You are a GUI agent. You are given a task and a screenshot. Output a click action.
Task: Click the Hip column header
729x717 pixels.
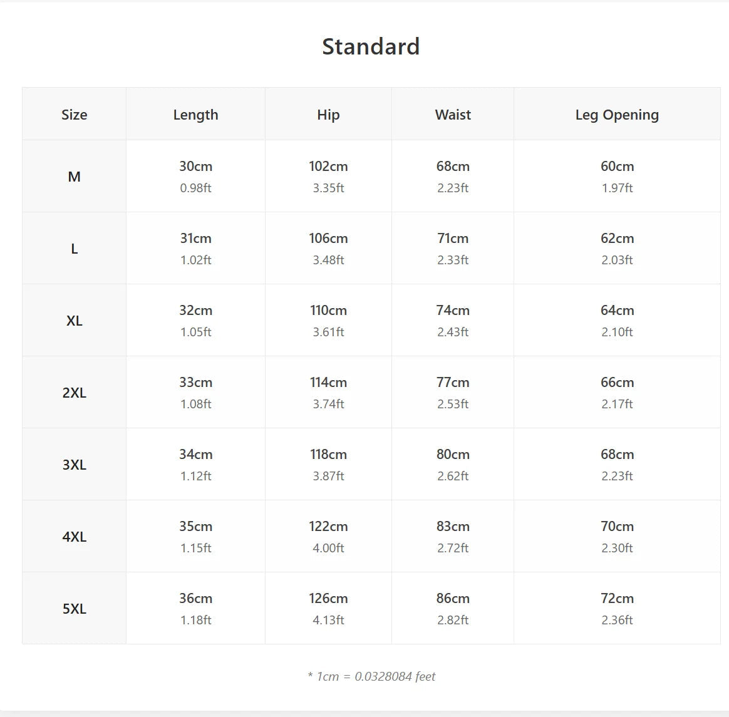coord(328,115)
